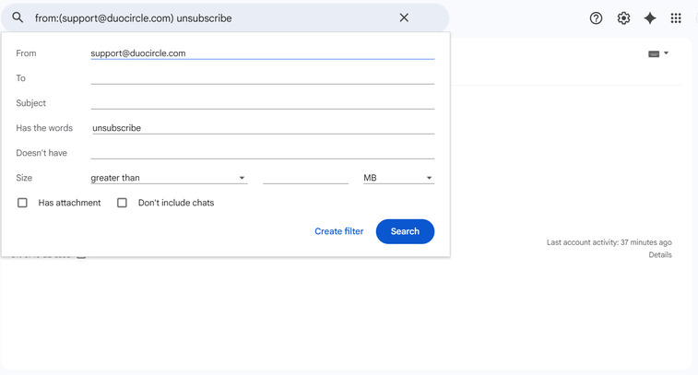Click the blue Search button
The image size is (698, 375).
click(405, 231)
